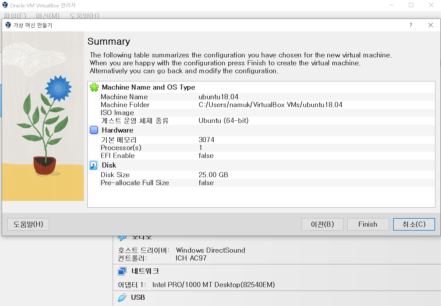
Task: Click the 컨트롤러 label in manager
Action: pyautogui.click(x=132, y=258)
